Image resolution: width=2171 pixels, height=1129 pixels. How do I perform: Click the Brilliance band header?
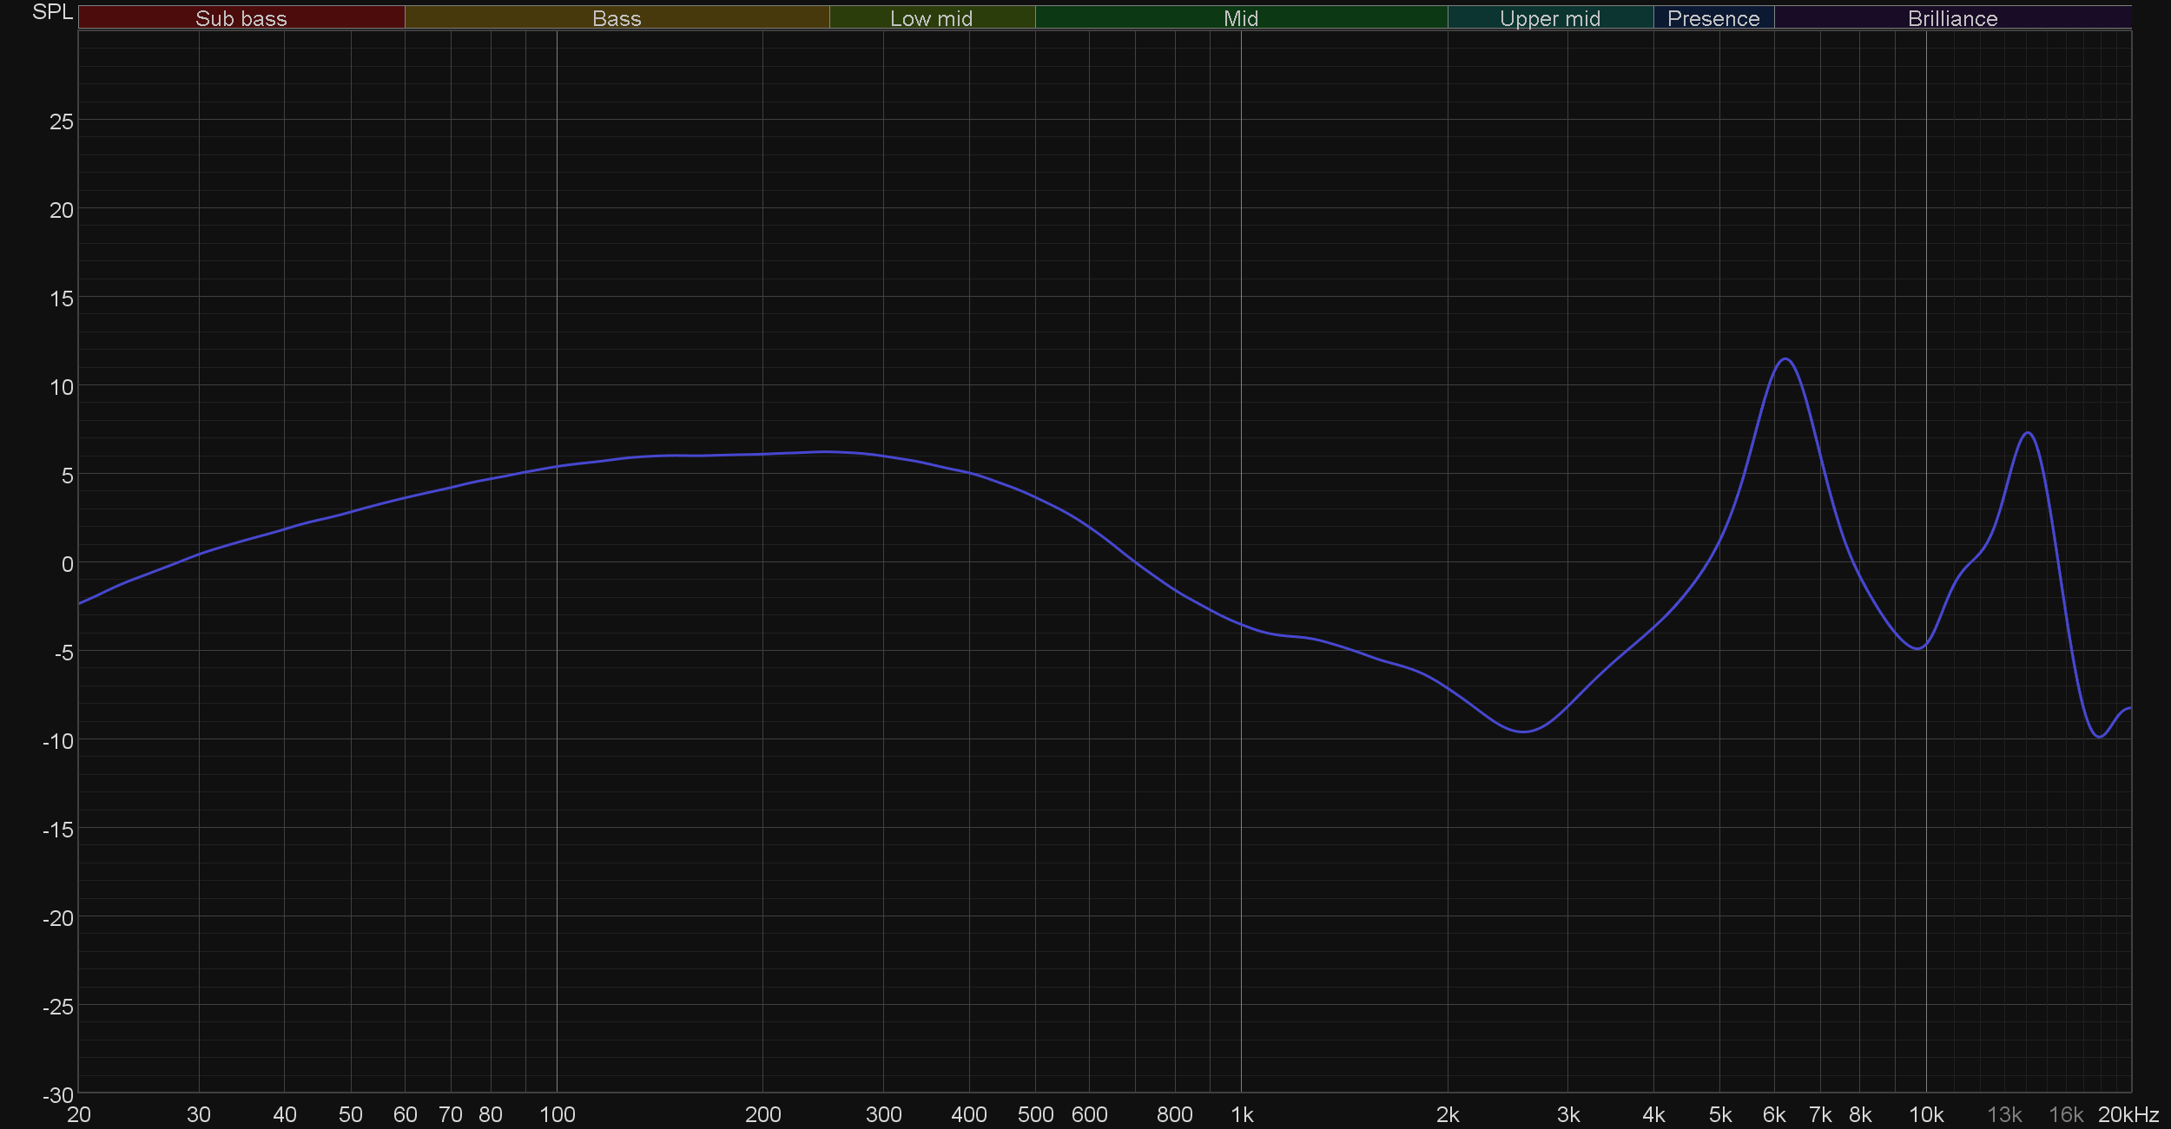(x=1952, y=18)
